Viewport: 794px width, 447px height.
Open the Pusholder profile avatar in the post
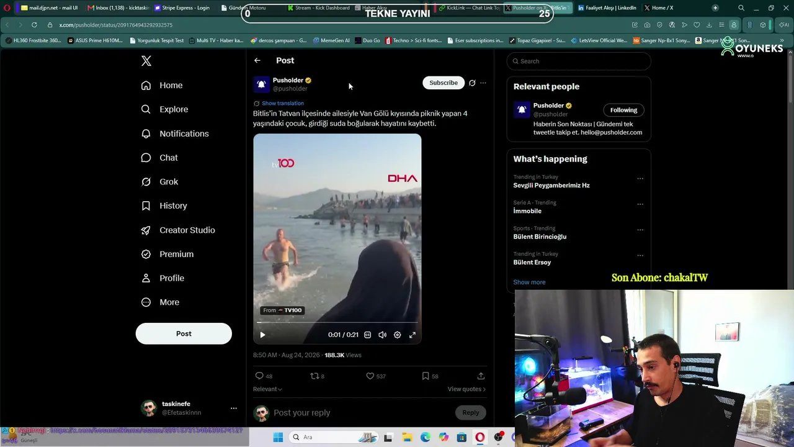[261, 84]
